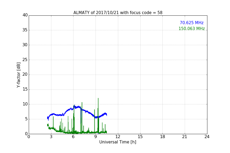Screen dimensions: 230x153
Task: Click the x-axis tick label '9'
Action: coord(96,137)
